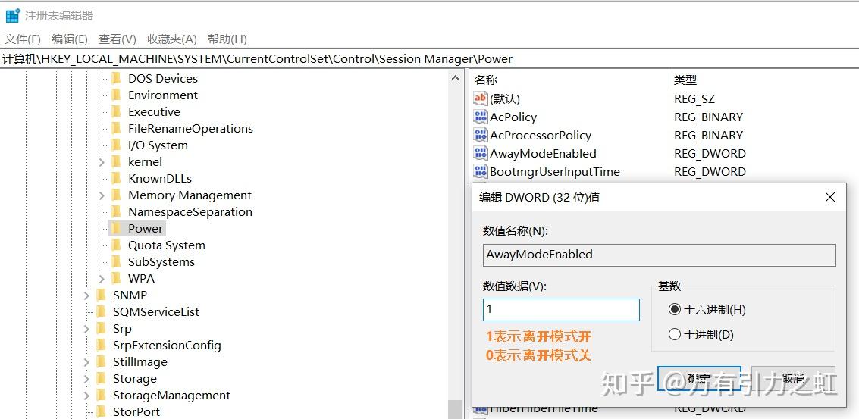The width and height of the screenshot is (859, 419).
Task: Select the WPA folder icon
Action: click(115, 278)
